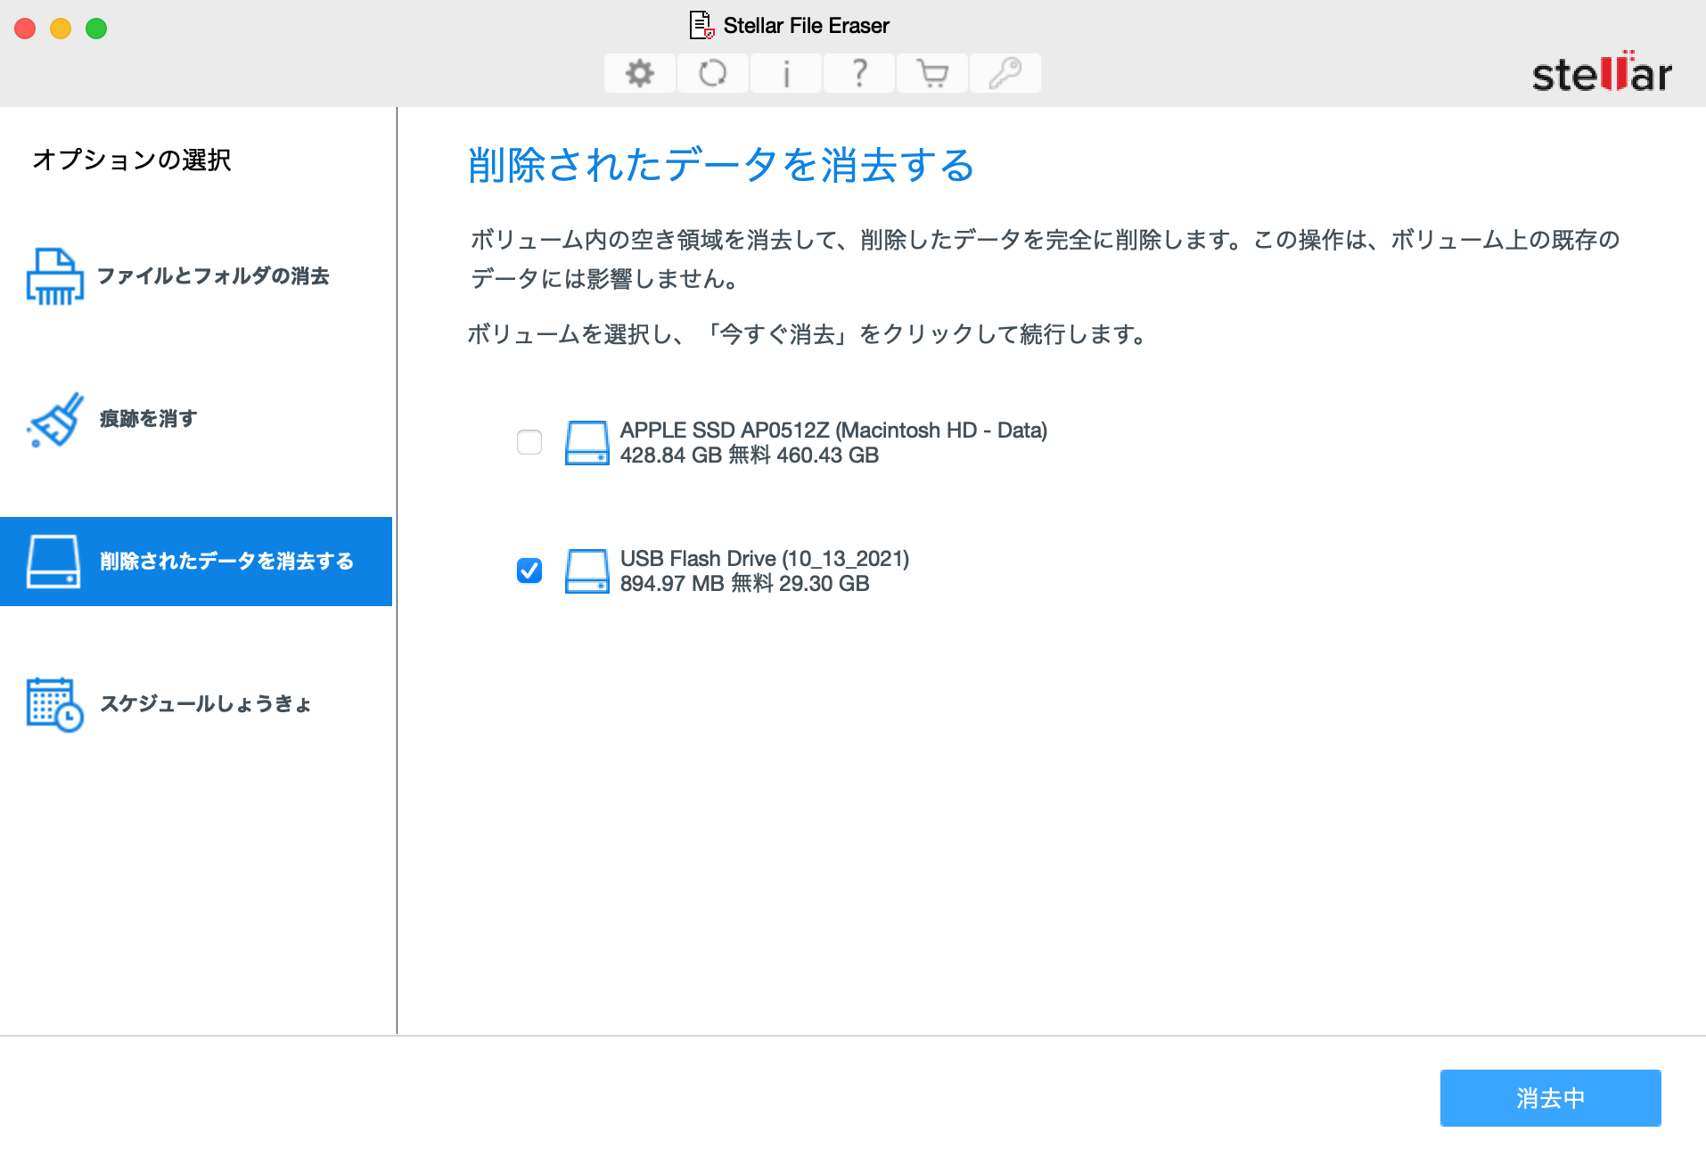Click the Stellar File Eraser title icon
This screenshot has width=1706, height=1157.
pos(702,25)
